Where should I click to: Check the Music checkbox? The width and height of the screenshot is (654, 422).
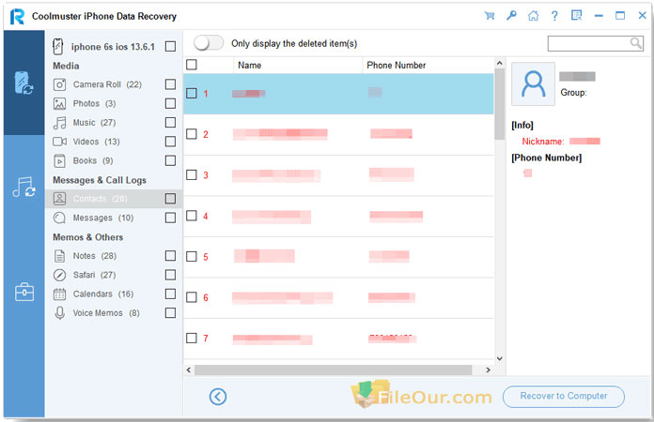[170, 122]
